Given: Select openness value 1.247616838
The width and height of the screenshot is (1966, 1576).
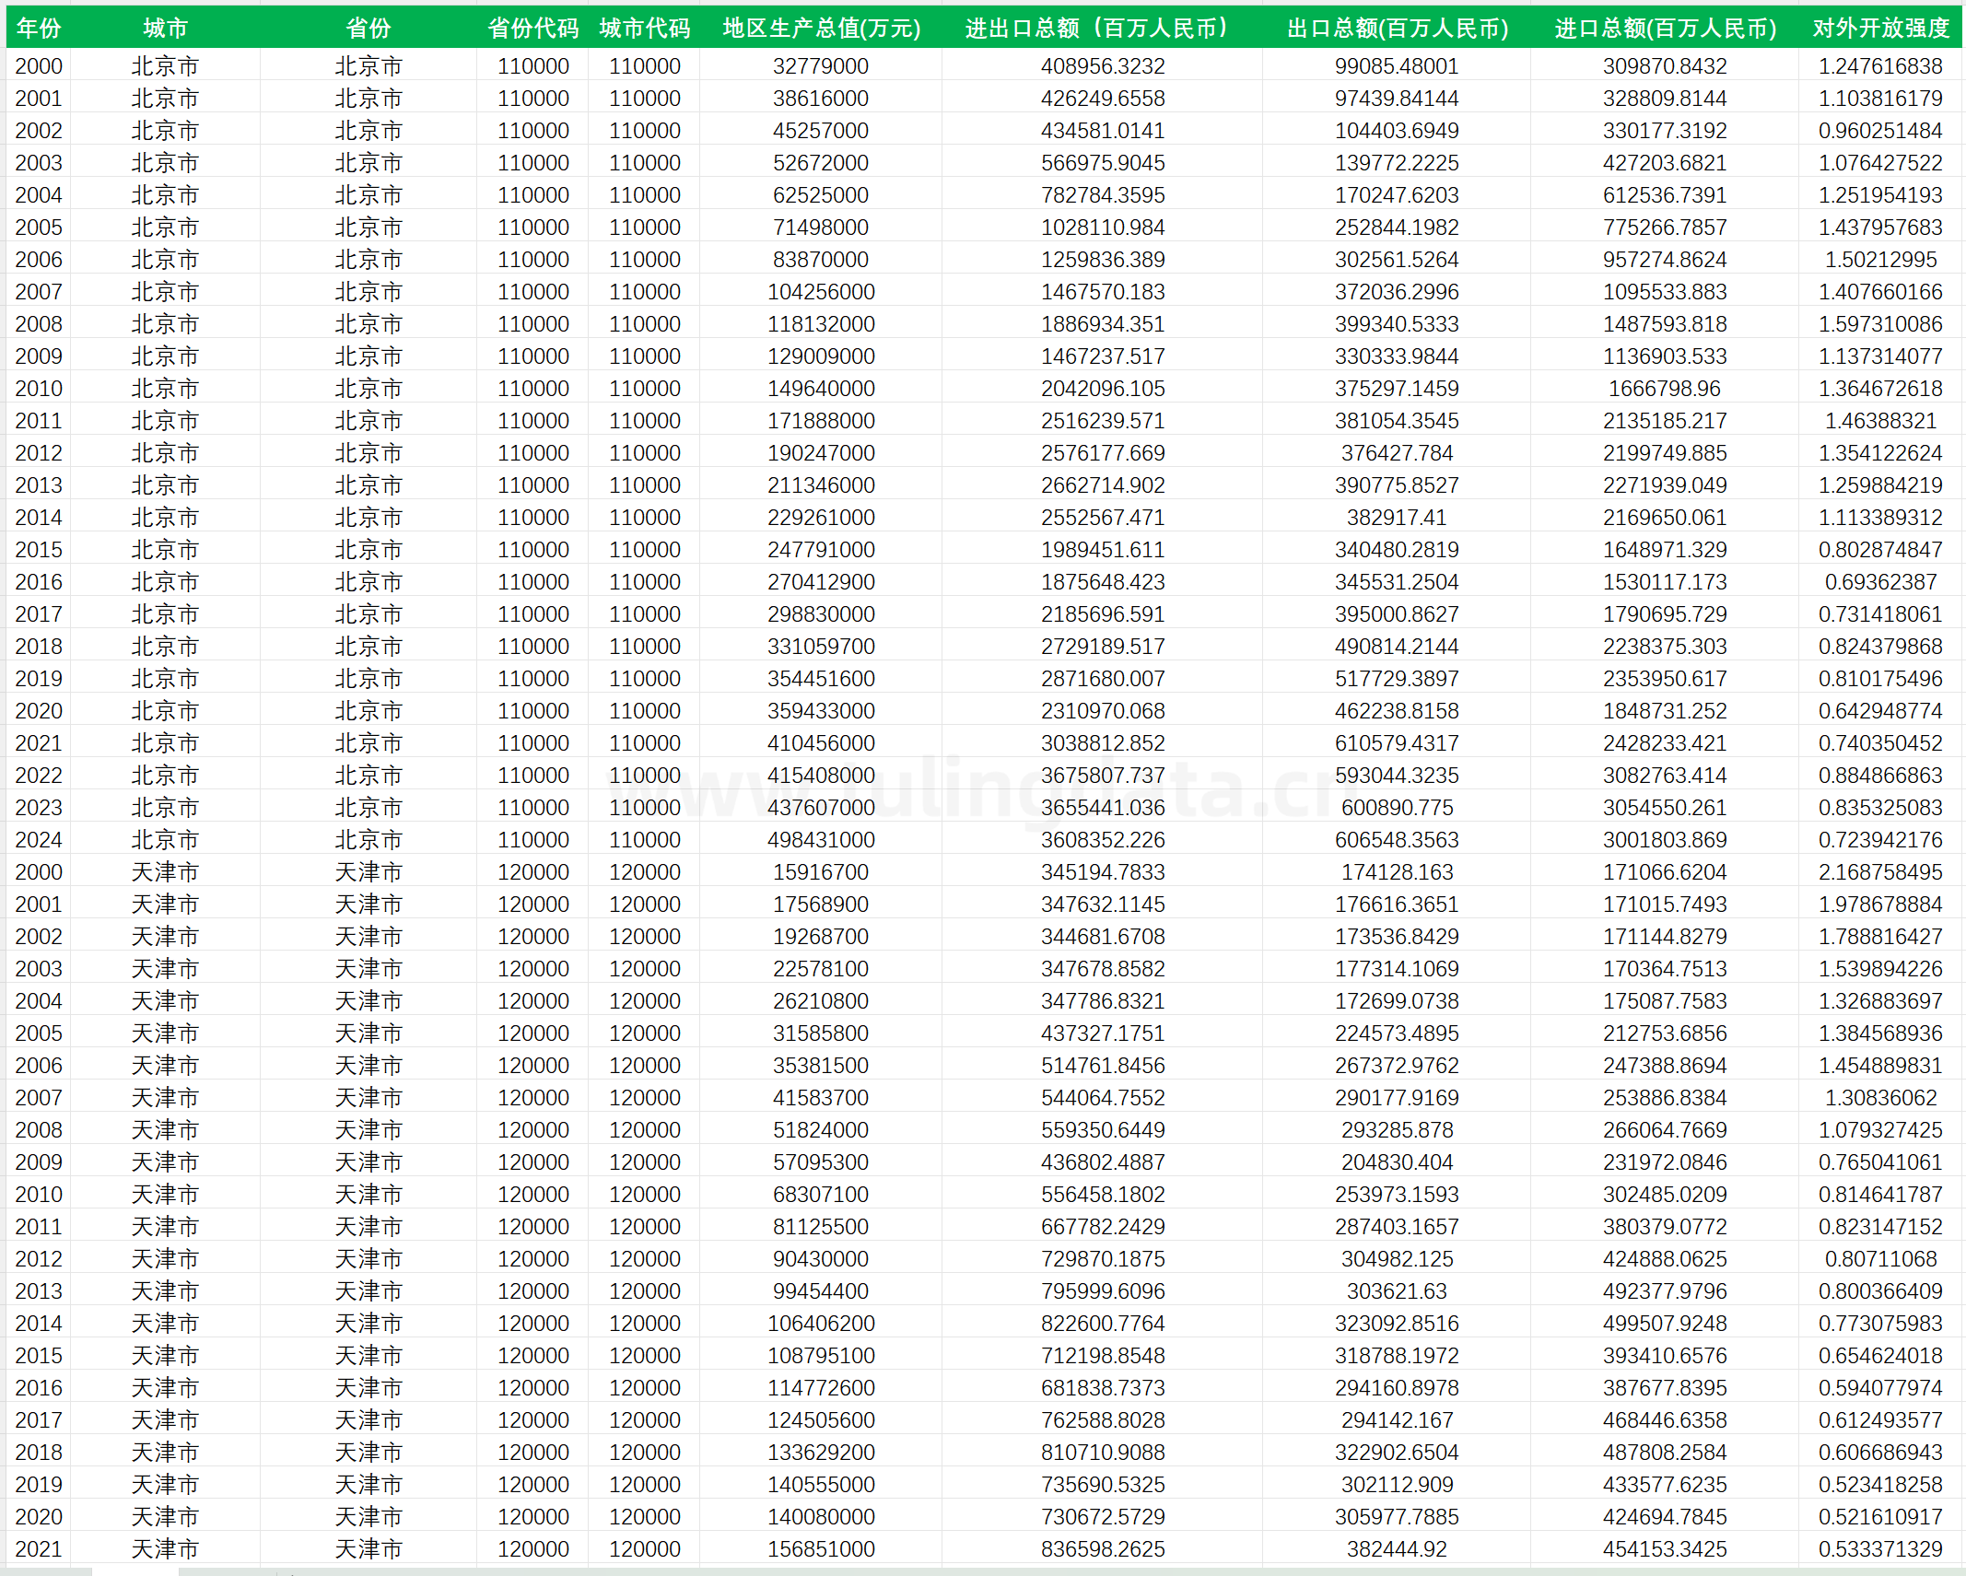Looking at the screenshot, I should (x=1880, y=65).
